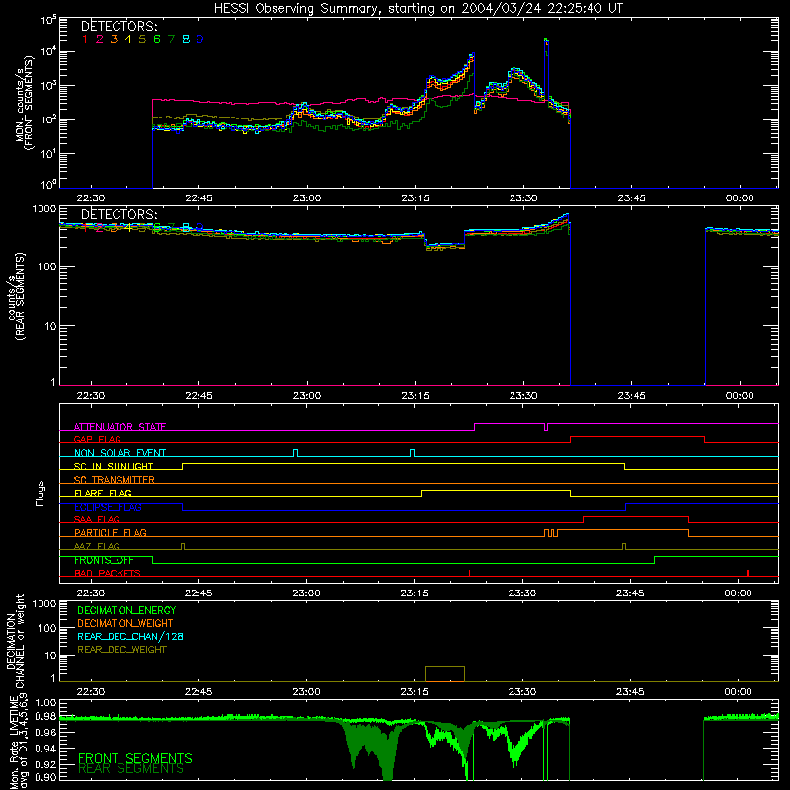790x790 pixels.
Task: Click the olive decimation weight step near 23:15
Action: 445,673
